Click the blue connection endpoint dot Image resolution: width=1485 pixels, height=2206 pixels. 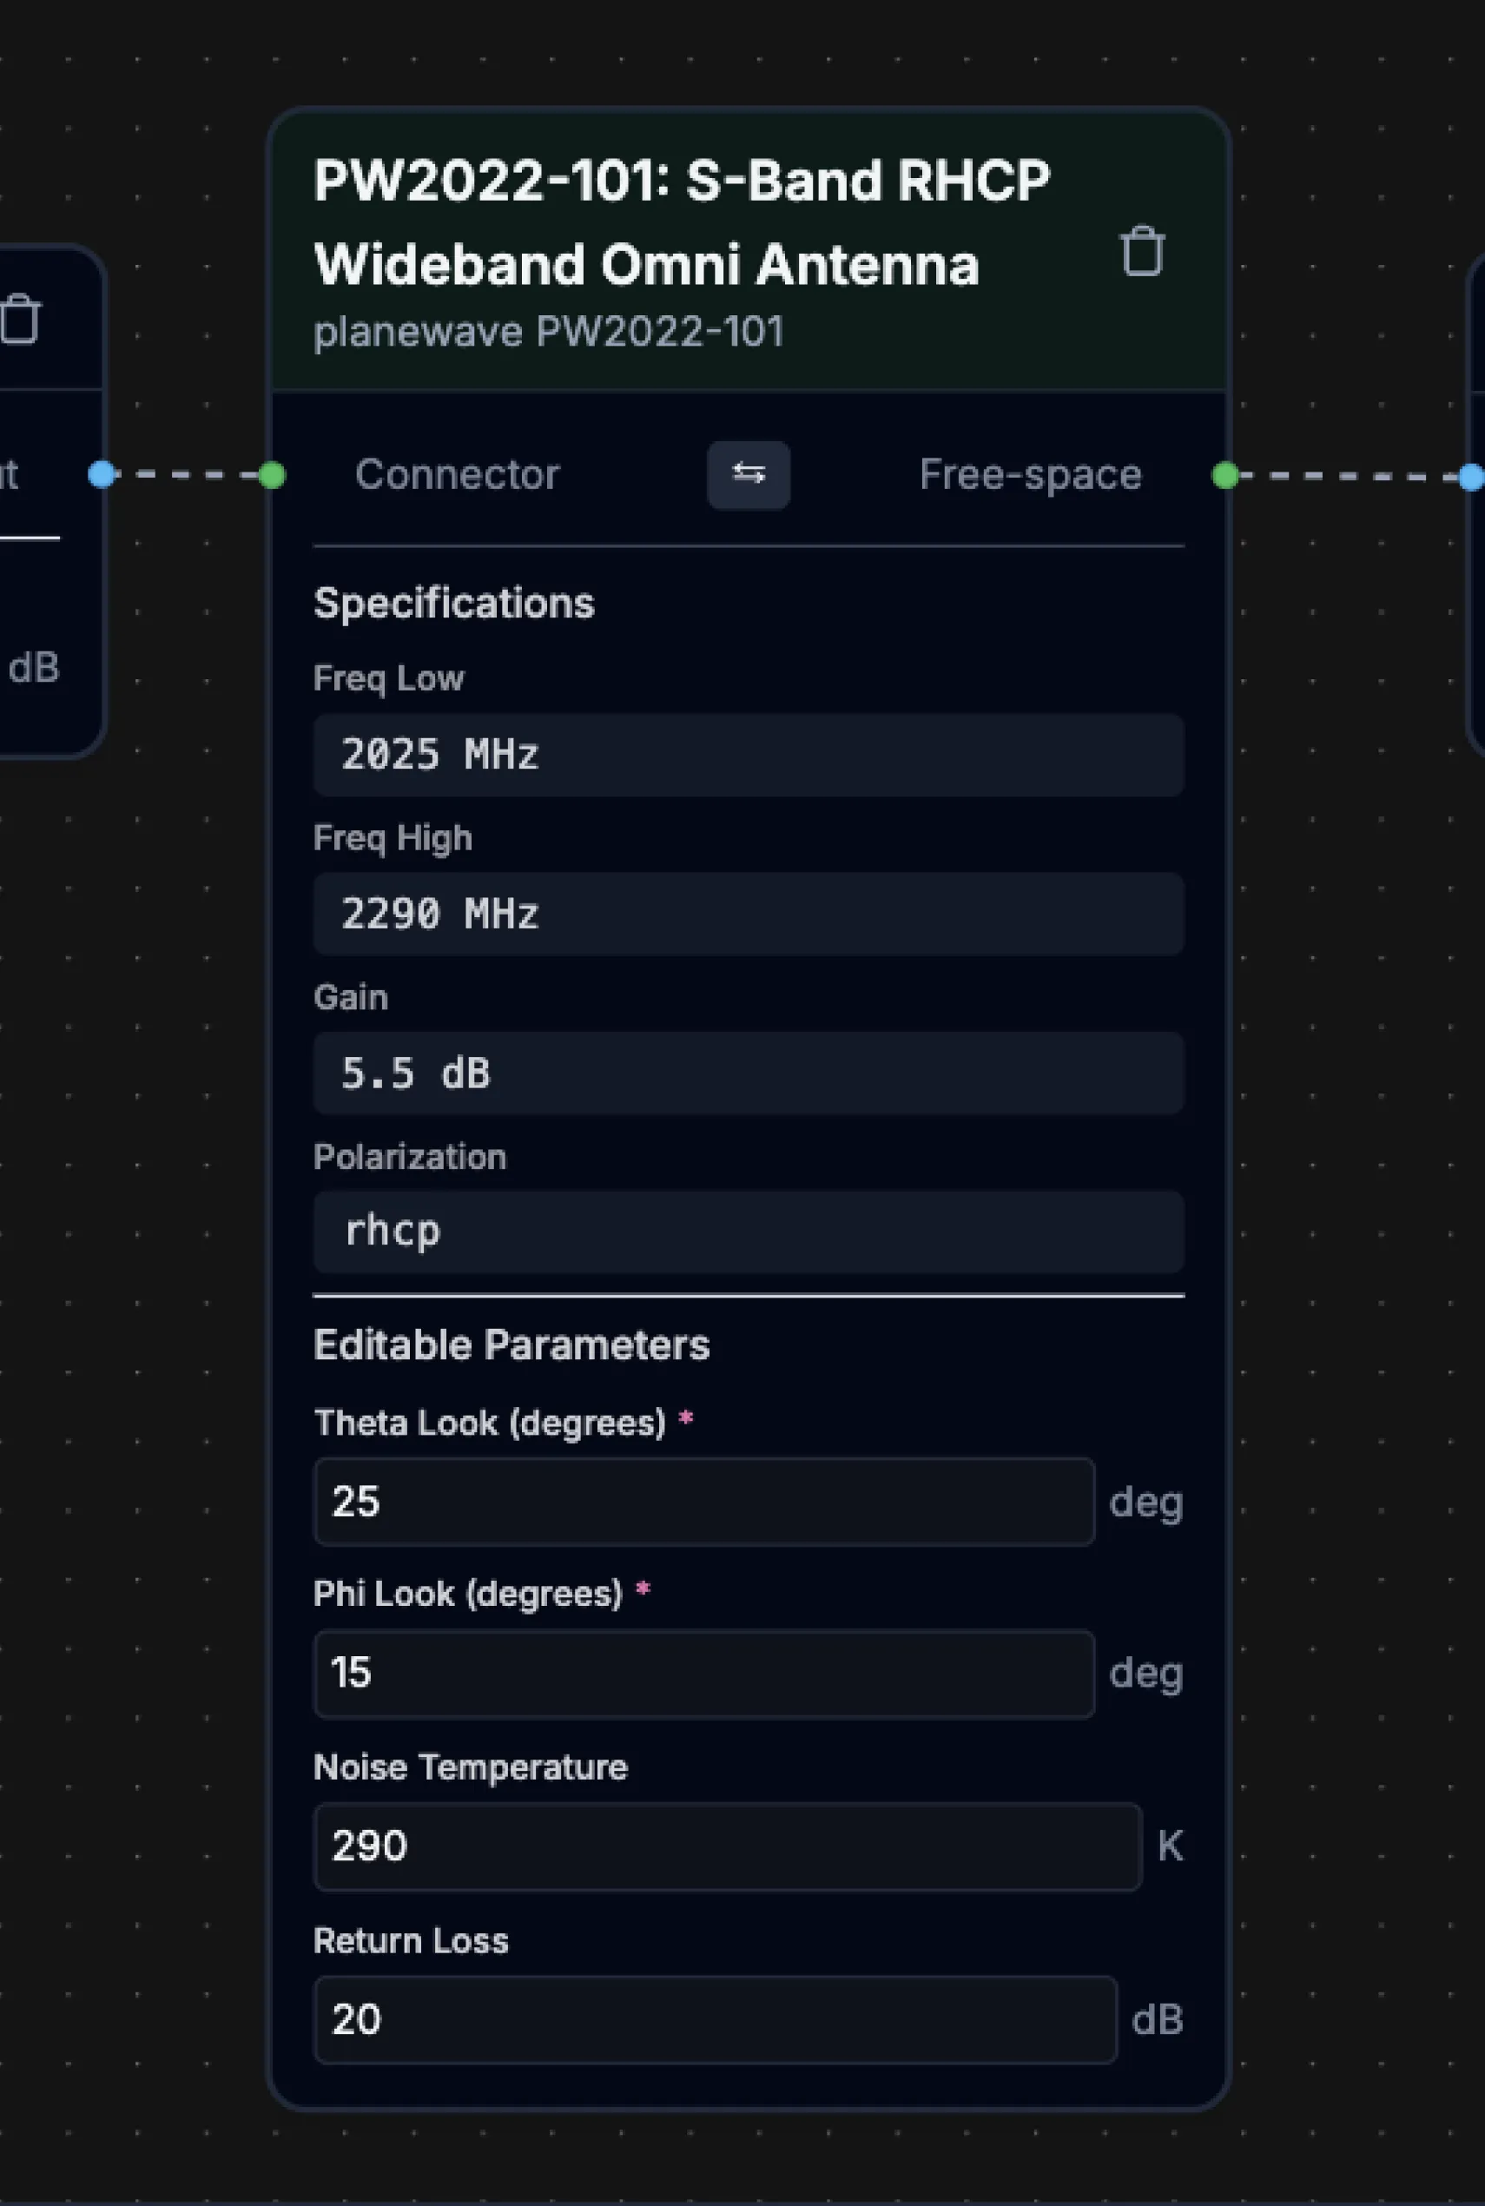pos(103,474)
